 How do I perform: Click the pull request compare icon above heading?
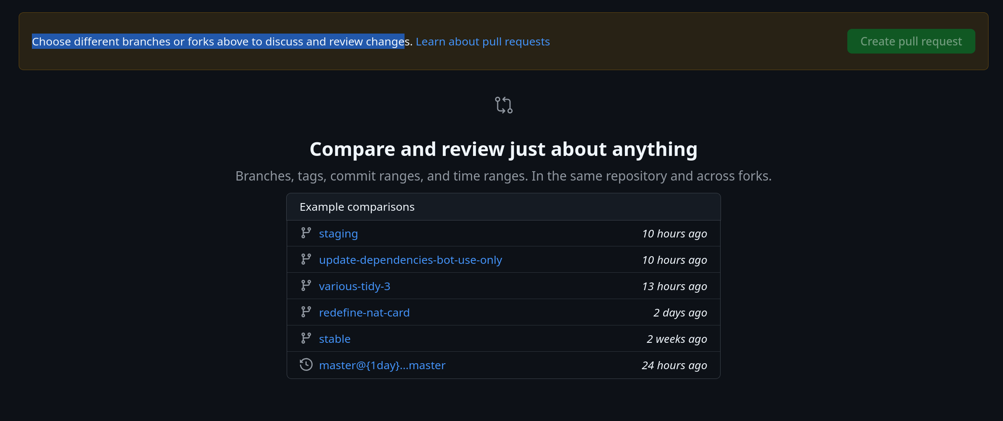[504, 105]
